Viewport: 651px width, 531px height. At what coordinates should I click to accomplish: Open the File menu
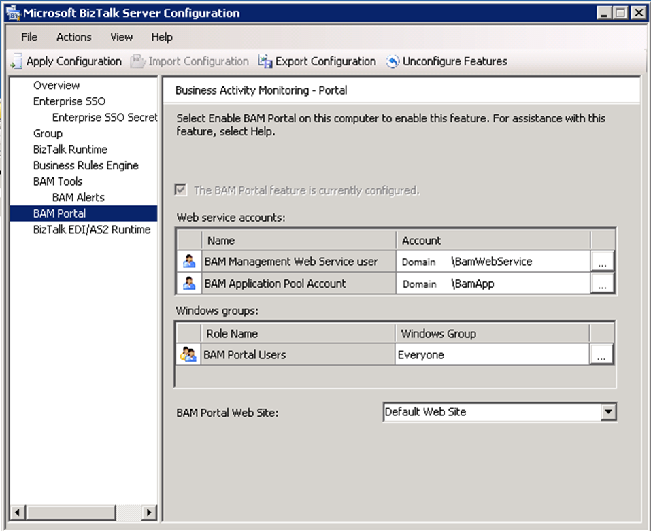pyautogui.click(x=29, y=37)
